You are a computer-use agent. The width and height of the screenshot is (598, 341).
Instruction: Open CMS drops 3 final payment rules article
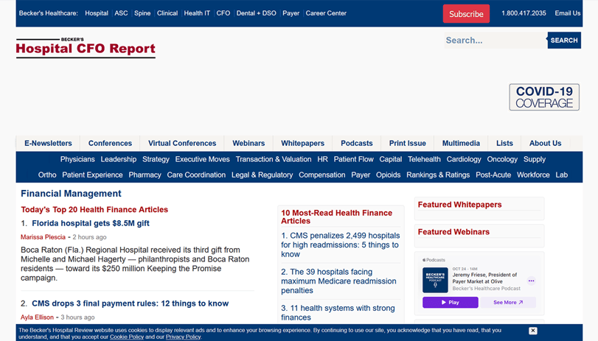130,303
